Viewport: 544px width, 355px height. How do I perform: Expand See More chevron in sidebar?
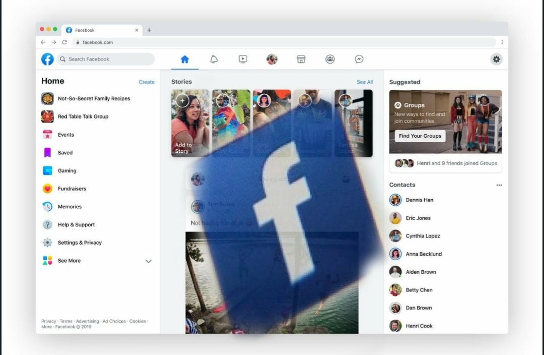point(148,261)
